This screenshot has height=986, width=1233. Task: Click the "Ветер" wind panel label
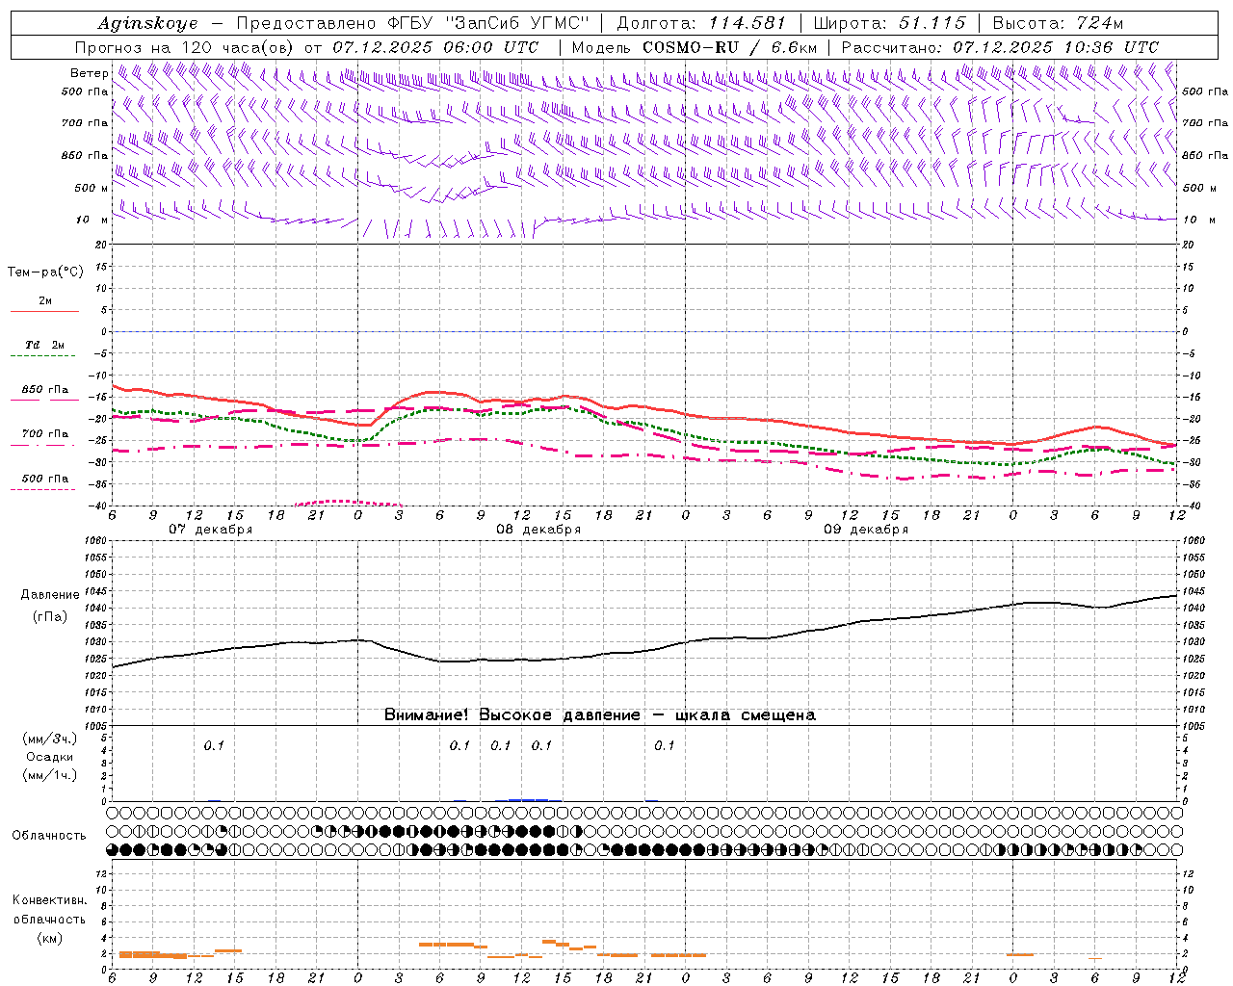[x=89, y=73]
